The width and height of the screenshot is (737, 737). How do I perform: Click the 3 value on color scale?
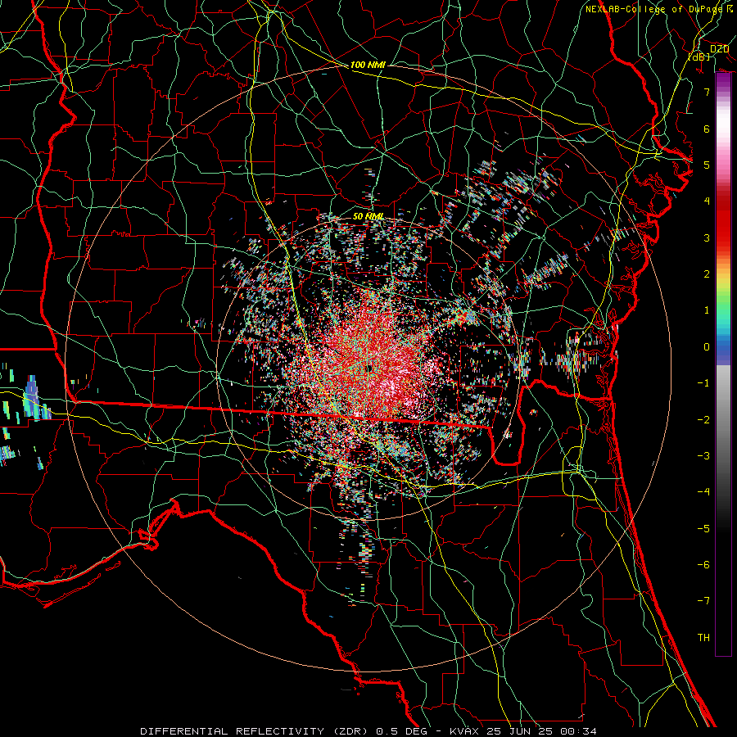pyautogui.click(x=707, y=237)
